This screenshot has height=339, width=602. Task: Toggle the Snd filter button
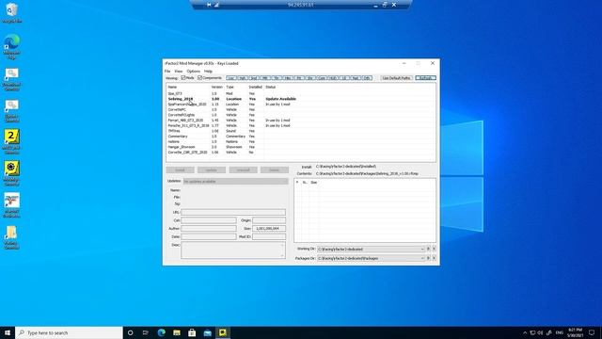point(253,78)
